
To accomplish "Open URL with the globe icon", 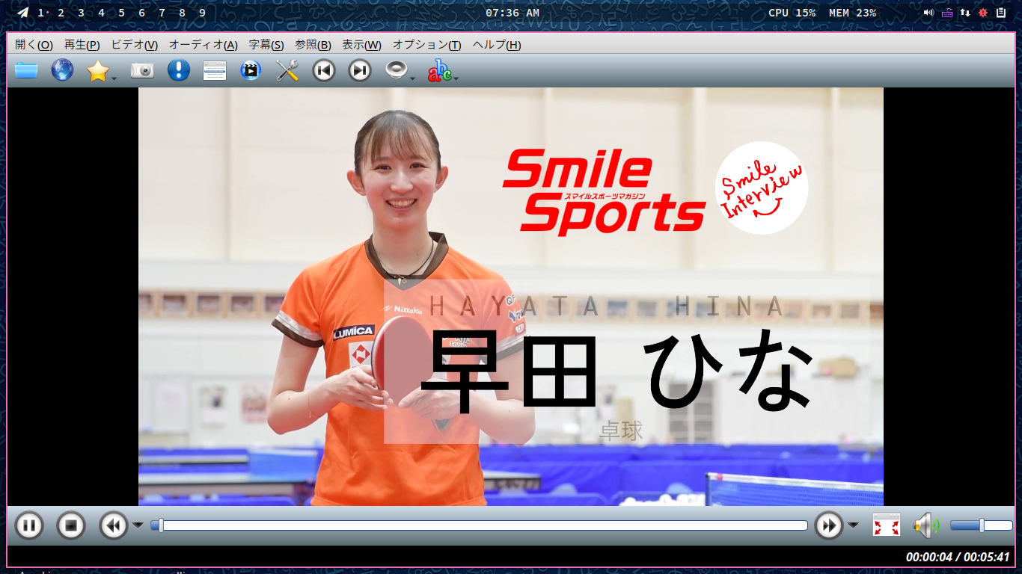I will pos(62,70).
